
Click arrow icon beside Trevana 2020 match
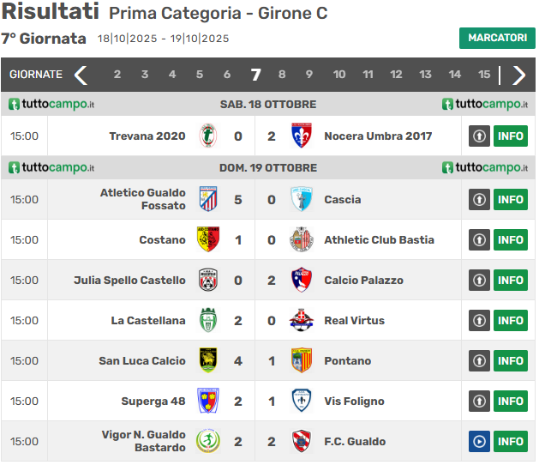tap(479, 136)
